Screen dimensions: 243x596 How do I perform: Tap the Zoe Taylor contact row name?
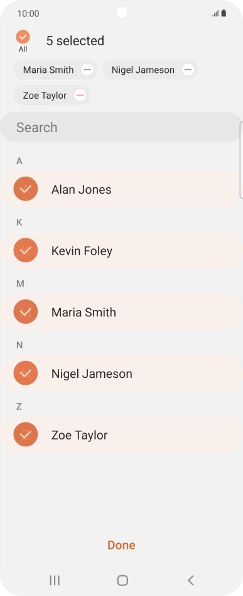point(79,435)
